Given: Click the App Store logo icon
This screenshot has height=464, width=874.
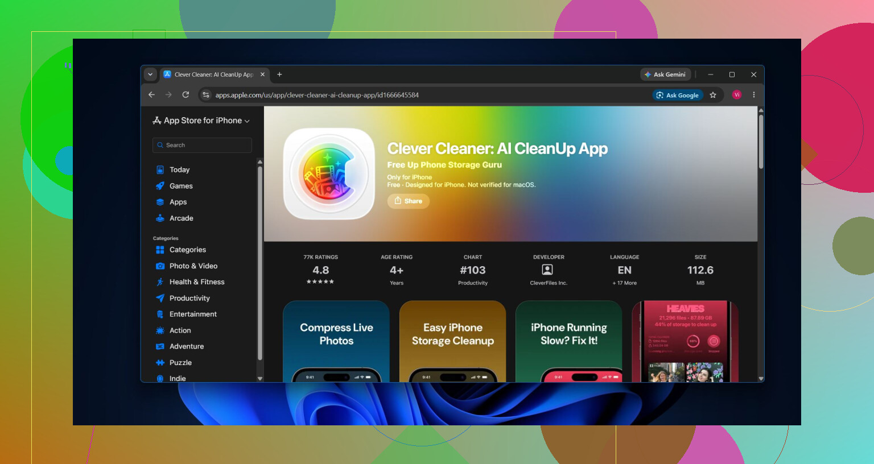Looking at the screenshot, I should point(157,121).
